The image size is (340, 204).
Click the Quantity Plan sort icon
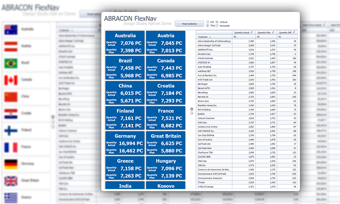pyautogui.click(x=274, y=32)
